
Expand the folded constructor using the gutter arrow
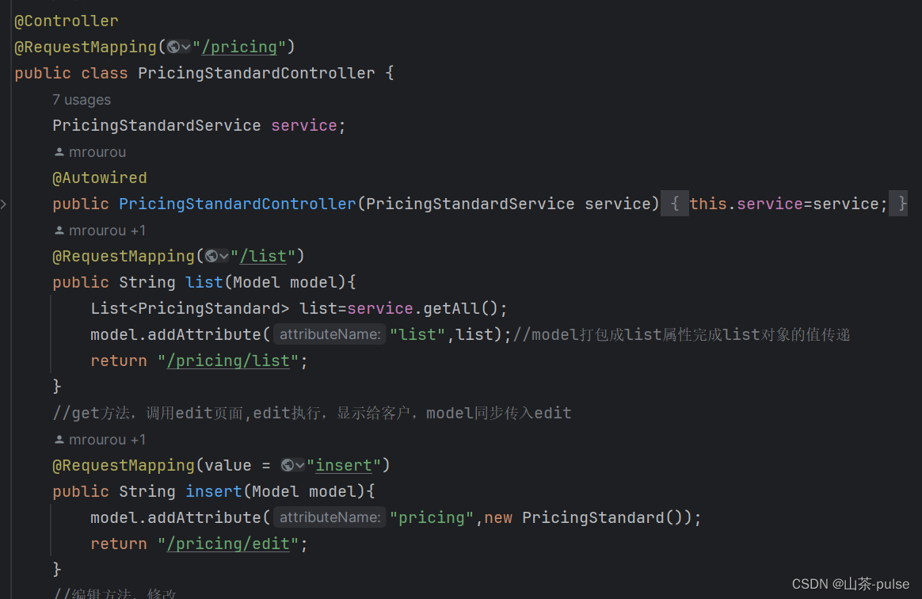point(3,204)
